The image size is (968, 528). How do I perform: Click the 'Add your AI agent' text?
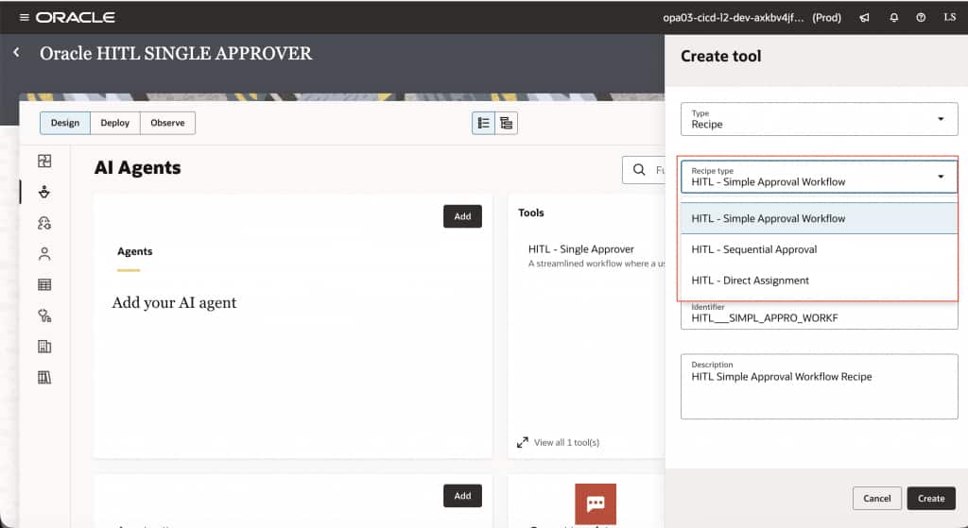(174, 303)
